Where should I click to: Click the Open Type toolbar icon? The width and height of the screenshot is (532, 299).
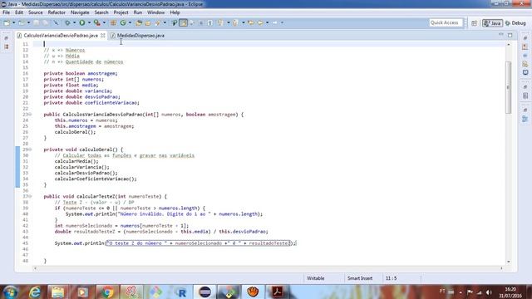coord(139,22)
